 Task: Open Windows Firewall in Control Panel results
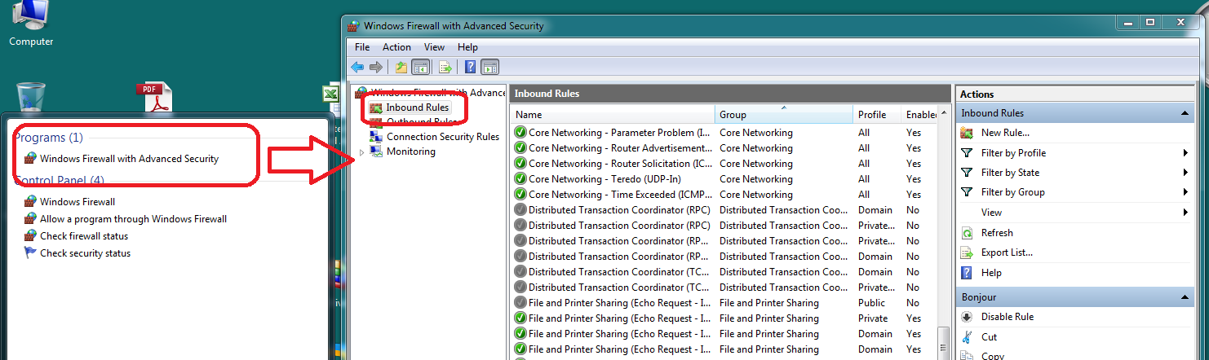point(77,201)
